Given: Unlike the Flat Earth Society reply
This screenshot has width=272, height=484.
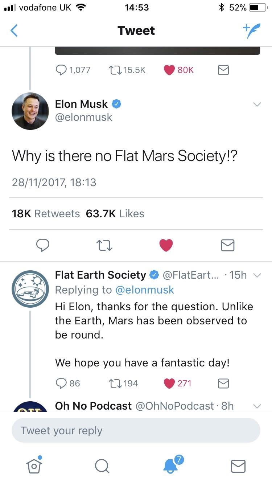Looking at the screenshot, I should (x=169, y=383).
